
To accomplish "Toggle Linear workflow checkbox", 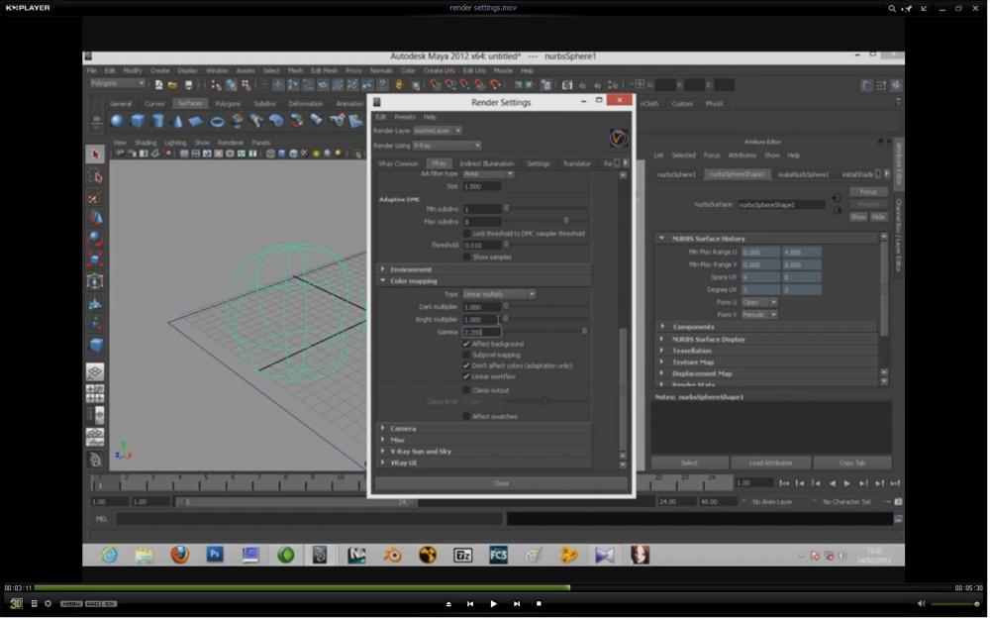I will (466, 376).
